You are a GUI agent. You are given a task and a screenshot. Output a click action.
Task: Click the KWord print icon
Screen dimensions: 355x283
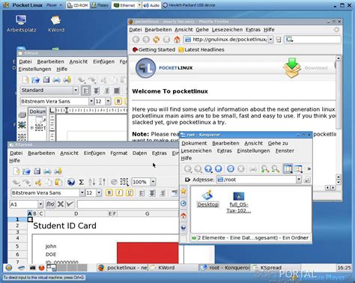tap(56, 80)
